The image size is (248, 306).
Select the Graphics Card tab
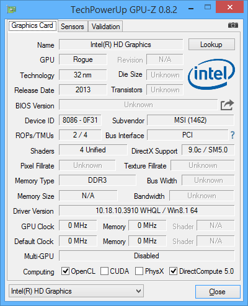[x=32, y=25]
